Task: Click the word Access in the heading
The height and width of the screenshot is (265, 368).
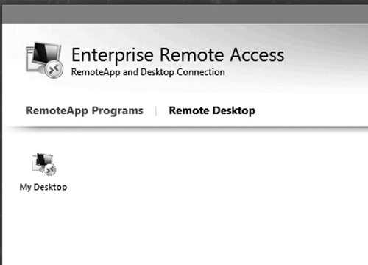Action: tap(257, 55)
